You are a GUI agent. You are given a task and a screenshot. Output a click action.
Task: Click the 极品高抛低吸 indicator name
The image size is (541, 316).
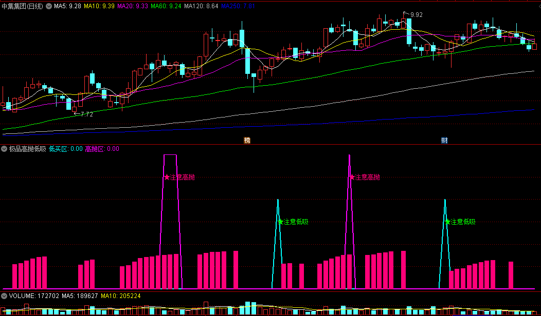(x=28, y=149)
